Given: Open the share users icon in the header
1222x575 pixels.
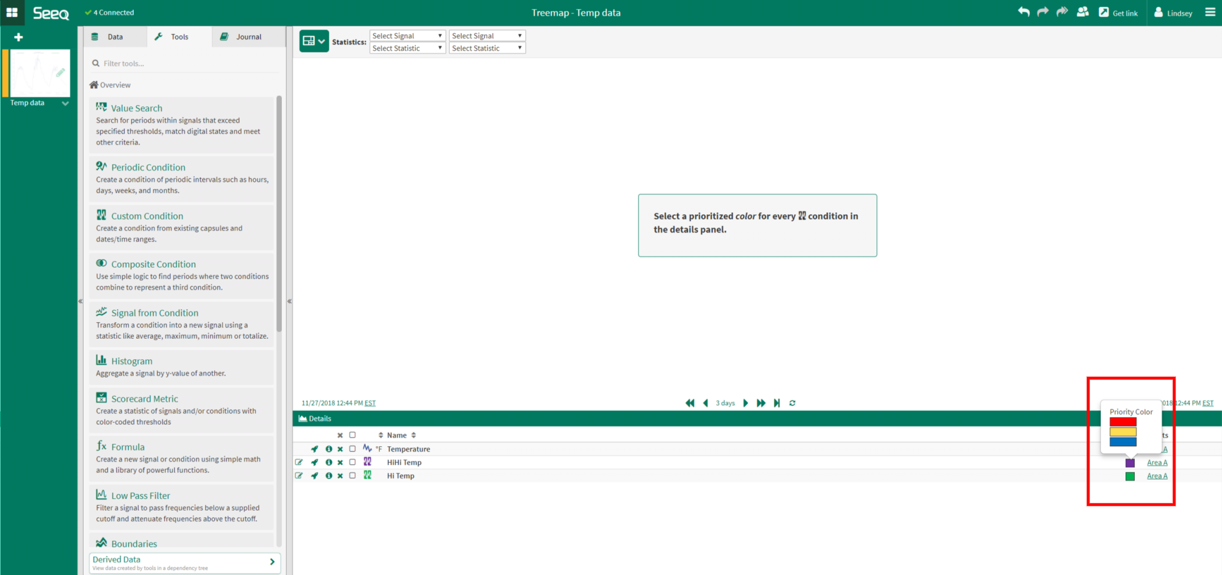Looking at the screenshot, I should (1082, 12).
